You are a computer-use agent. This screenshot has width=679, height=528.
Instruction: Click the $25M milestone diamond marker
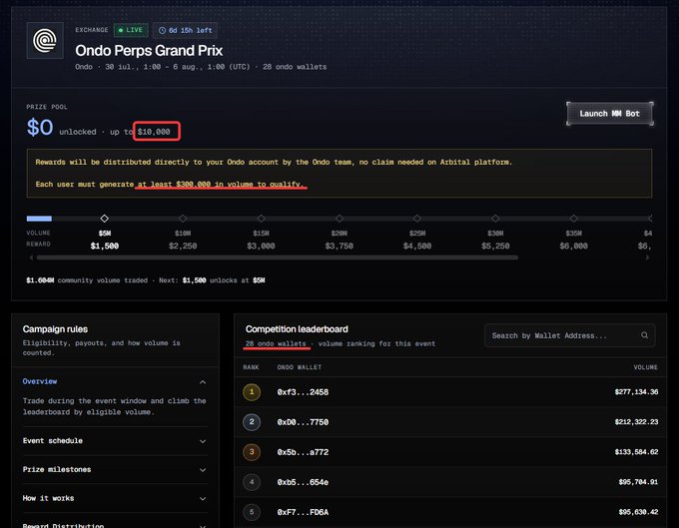(x=417, y=219)
